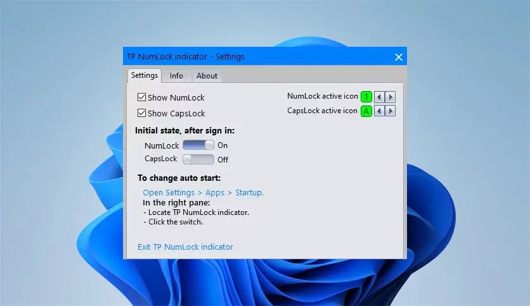
Task: Click the green NumLock active icon preview
Action: pos(366,97)
